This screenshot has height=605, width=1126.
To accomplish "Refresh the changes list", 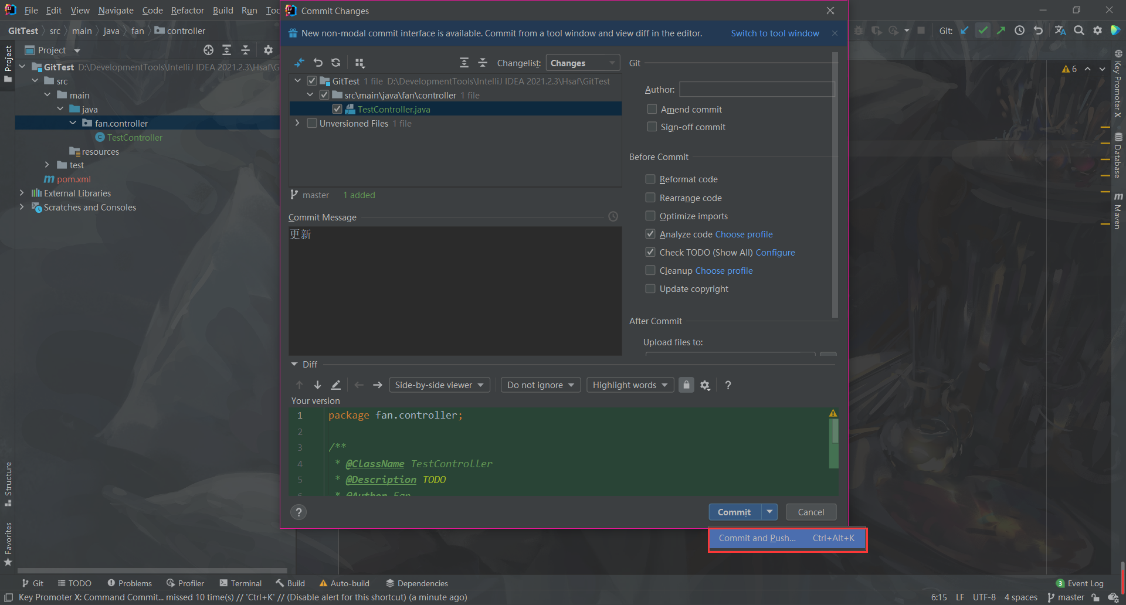I will coord(336,63).
